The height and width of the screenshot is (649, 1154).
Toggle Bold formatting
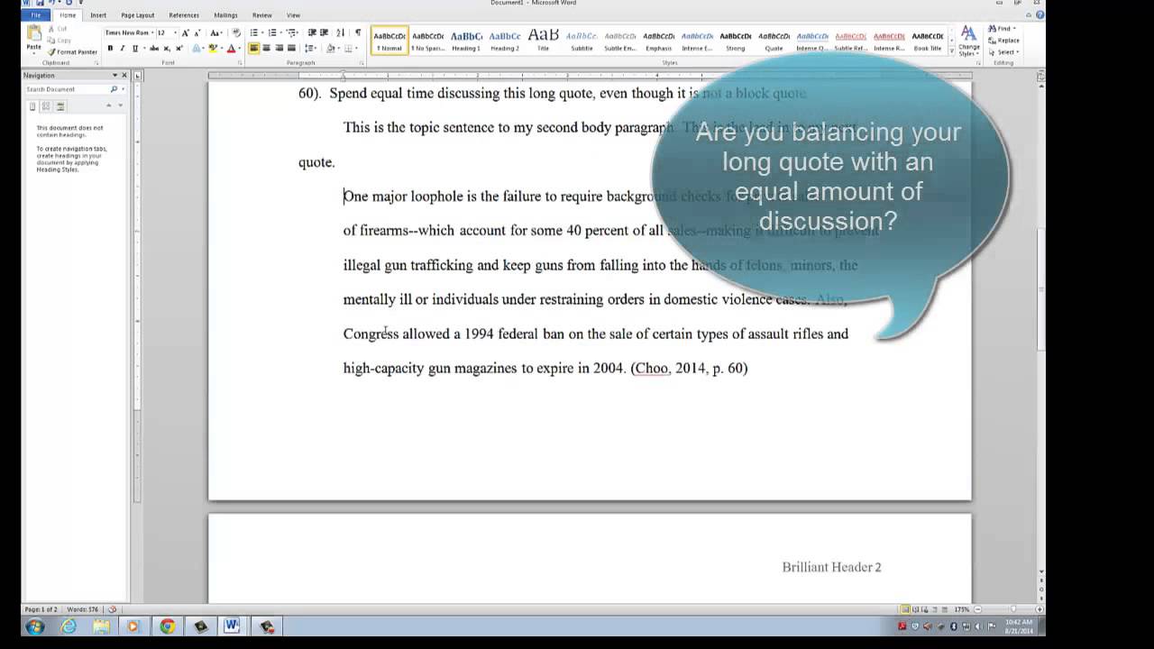point(110,48)
